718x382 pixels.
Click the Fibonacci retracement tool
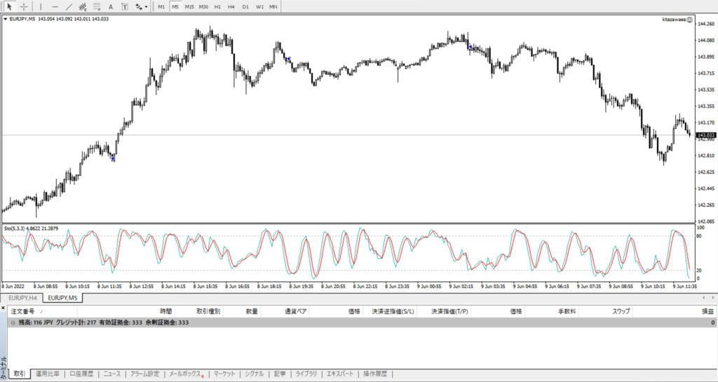tap(97, 6)
